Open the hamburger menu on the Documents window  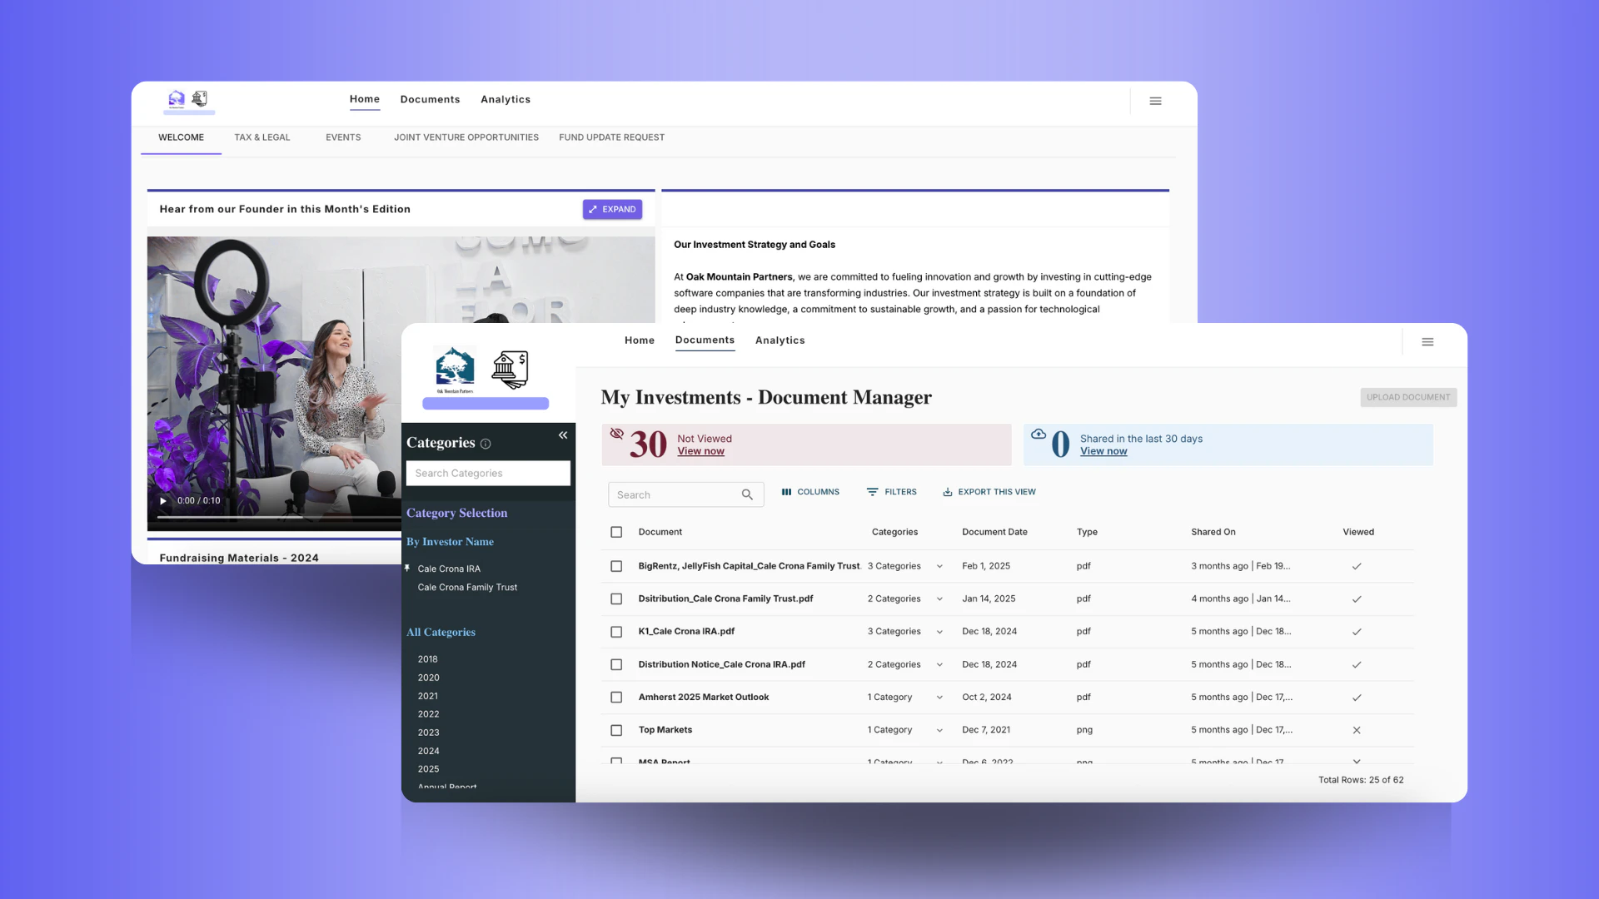pos(1427,341)
